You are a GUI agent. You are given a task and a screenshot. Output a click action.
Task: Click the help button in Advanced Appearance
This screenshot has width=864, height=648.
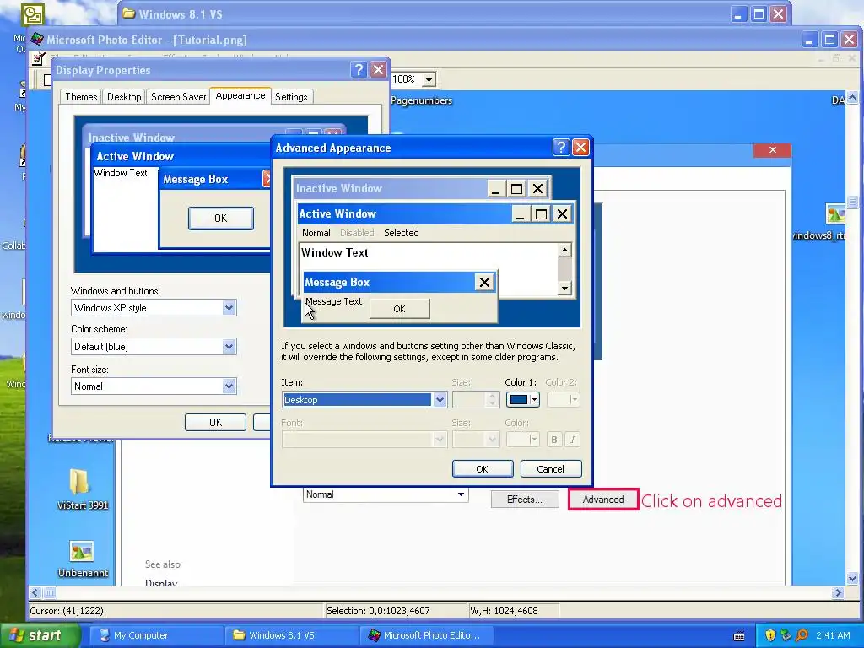[x=560, y=147]
